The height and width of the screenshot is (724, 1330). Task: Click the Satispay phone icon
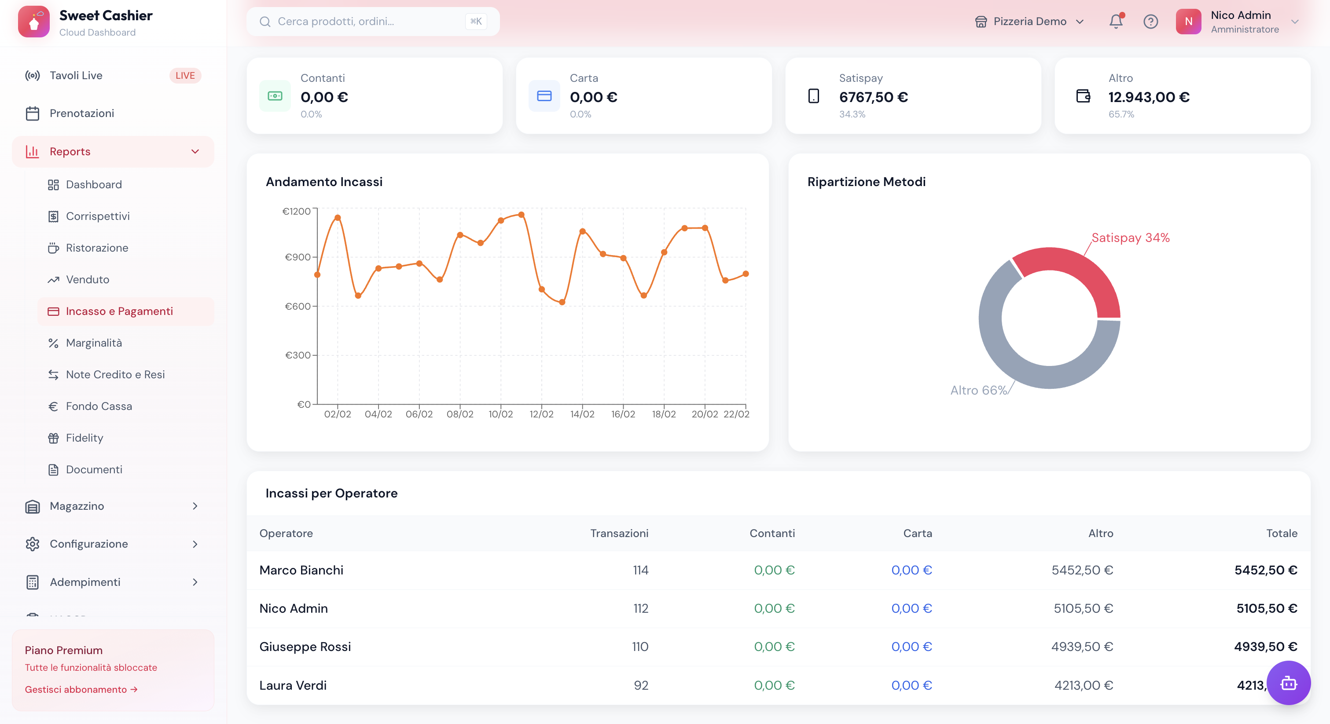tap(814, 96)
